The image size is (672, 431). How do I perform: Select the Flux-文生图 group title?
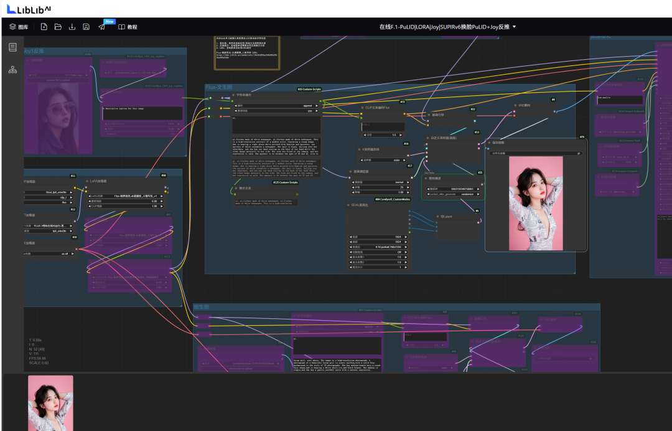coord(218,87)
